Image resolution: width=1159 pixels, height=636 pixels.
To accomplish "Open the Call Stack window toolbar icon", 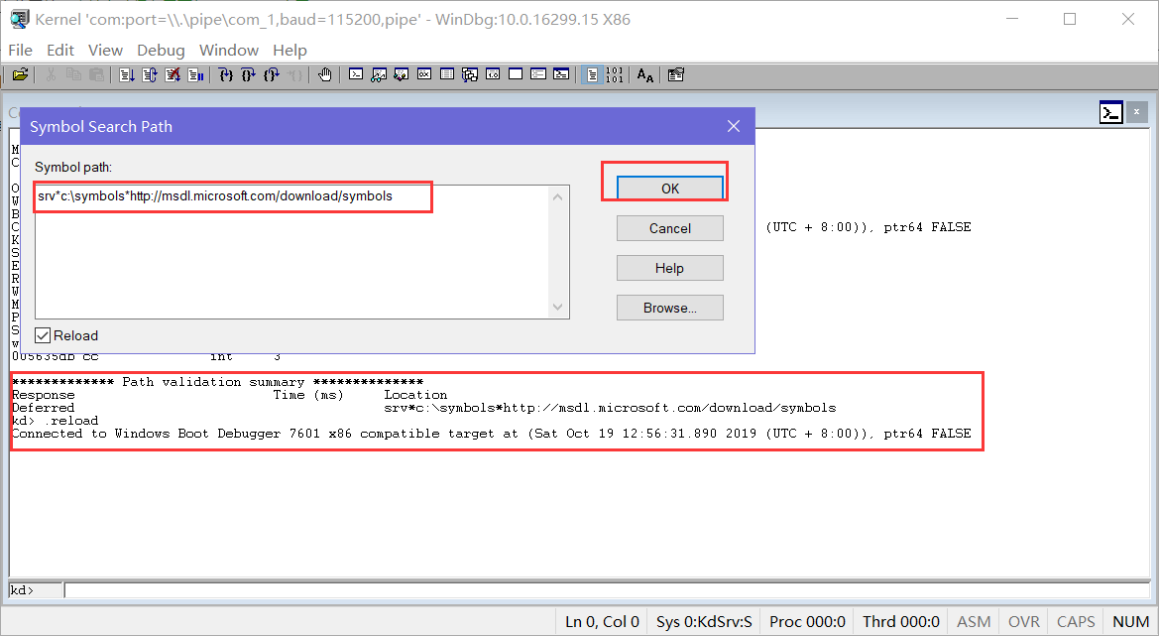I will (x=470, y=74).
